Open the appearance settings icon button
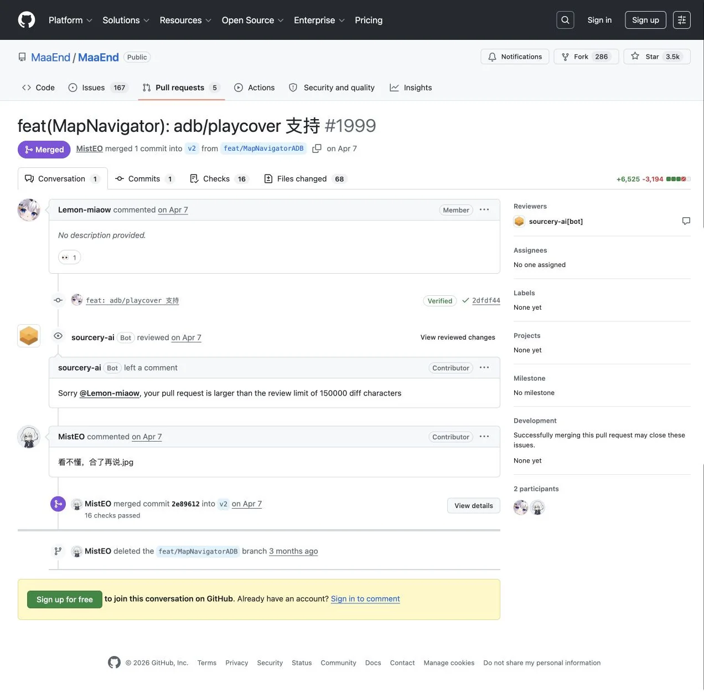The image size is (704, 692). (682, 20)
